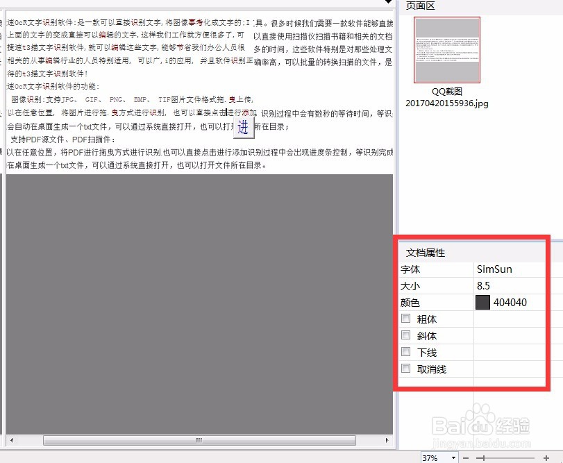Screen dimensions: 563x463
Task: Click the zoom out minus icon
Action: click(x=465, y=457)
